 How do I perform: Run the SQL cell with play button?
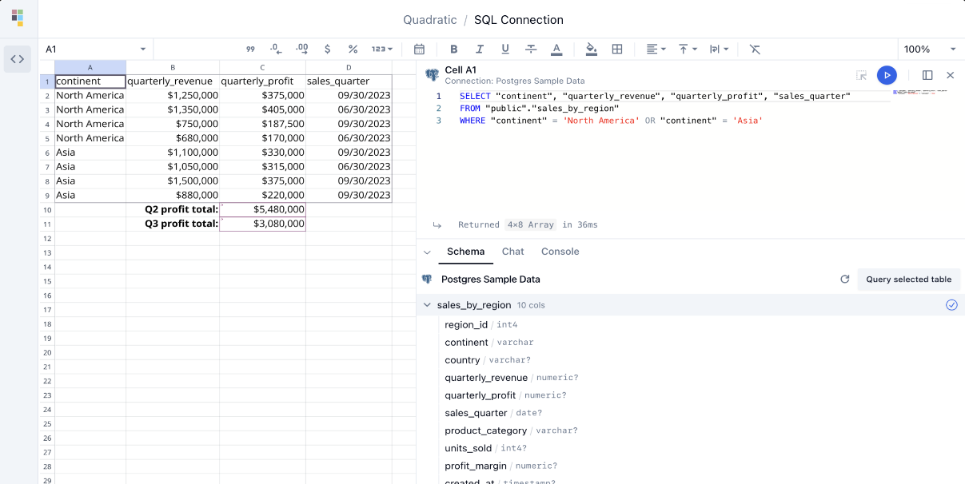click(x=887, y=75)
